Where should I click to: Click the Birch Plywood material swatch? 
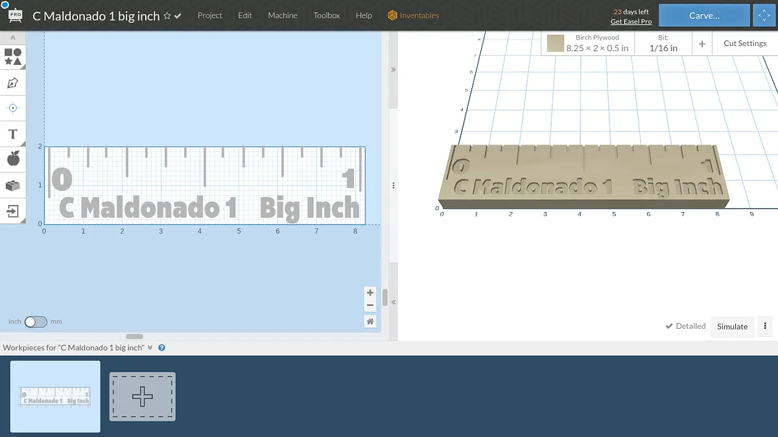tap(555, 43)
